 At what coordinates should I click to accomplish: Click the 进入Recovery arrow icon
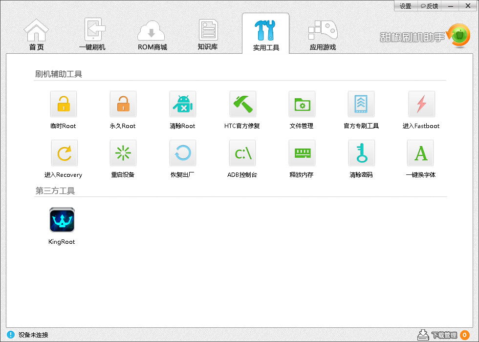[x=64, y=153]
